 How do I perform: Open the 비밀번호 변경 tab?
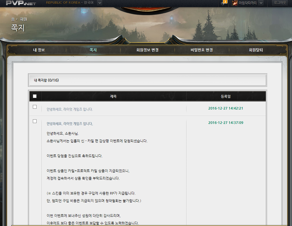coord(202,50)
